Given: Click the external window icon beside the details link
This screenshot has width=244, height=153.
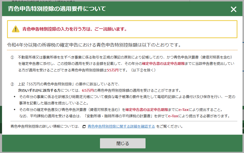Looking at the screenshot, I should tap(84, 126).
